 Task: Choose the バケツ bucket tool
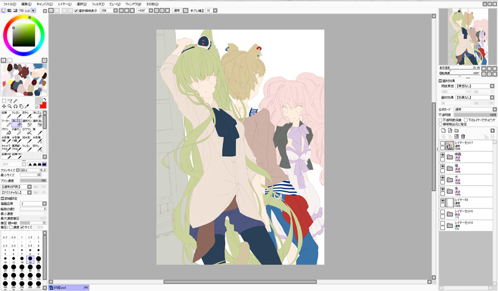tap(6, 131)
